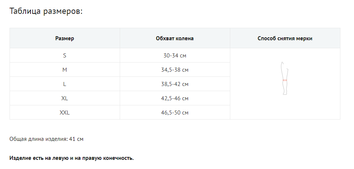354x169 pixels.
Task: Click the 'Общая длина изделия' label
Action: click(x=38, y=139)
